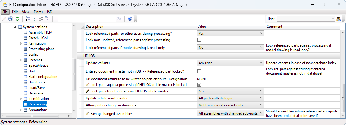This screenshot has width=346, height=125.
Task: Open help via blue question mark icon
Action: pyautogui.click(x=130, y=19)
